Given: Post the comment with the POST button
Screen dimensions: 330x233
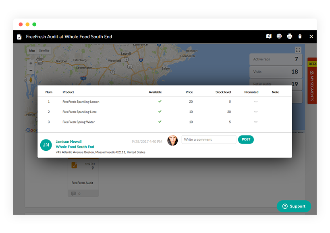Looking at the screenshot, I should click(246, 139).
